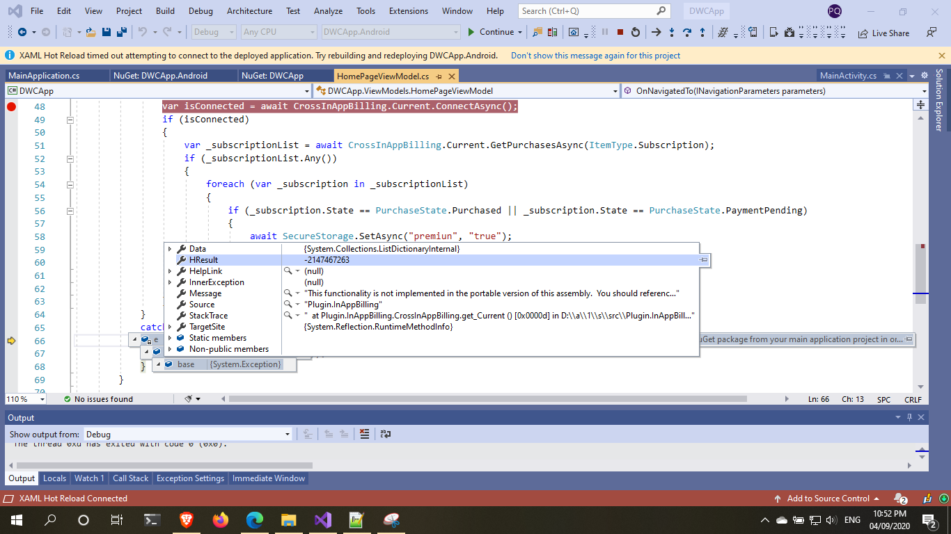This screenshot has height=534, width=951.
Task: Expand the Non-public members node
Action: [x=170, y=349]
